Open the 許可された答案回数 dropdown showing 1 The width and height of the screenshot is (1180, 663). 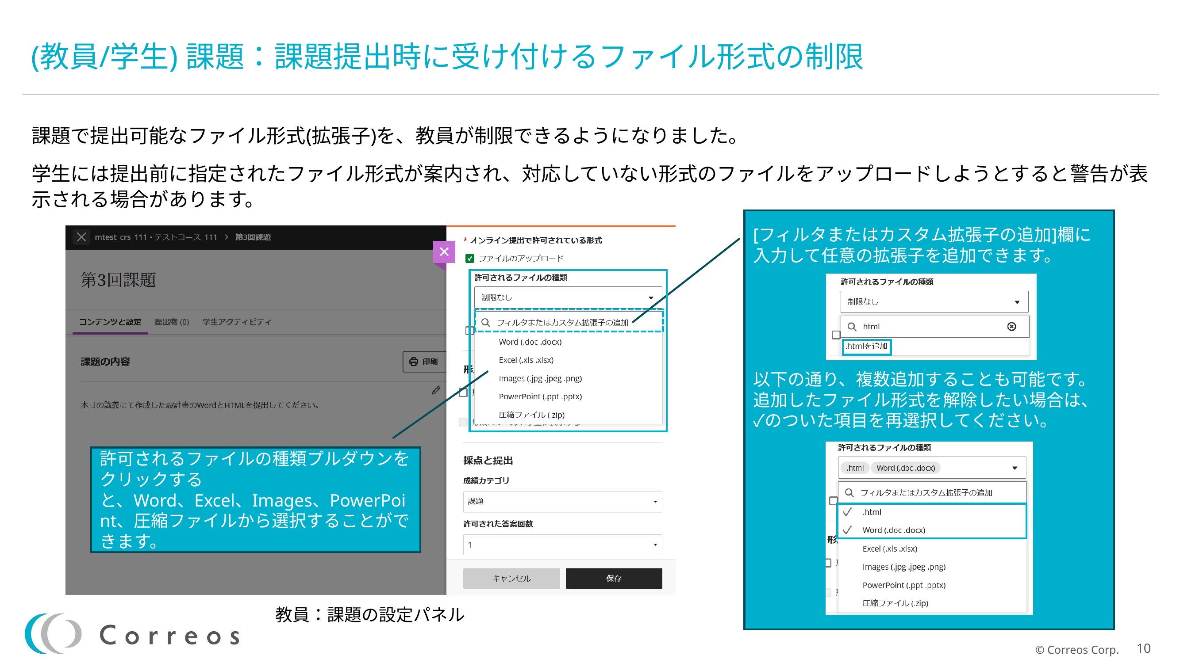click(x=562, y=545)
